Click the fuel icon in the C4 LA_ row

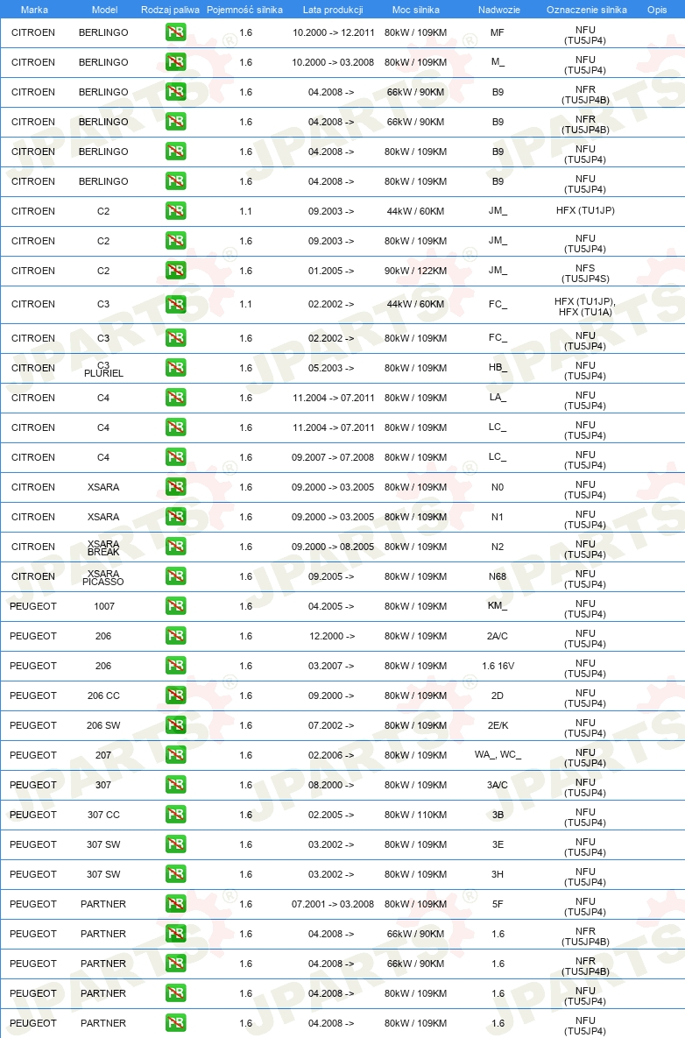pos(175,398)
